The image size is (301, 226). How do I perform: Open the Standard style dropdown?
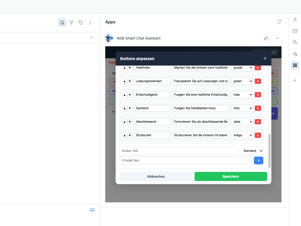pyautogui.click(x=251, y=151)
